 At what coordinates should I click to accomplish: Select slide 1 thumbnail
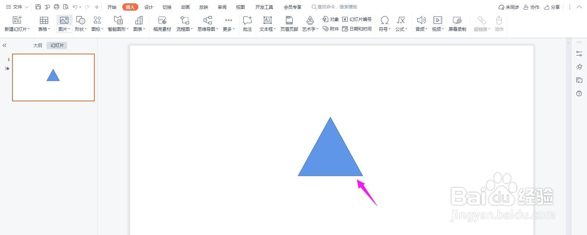[53, 77]
